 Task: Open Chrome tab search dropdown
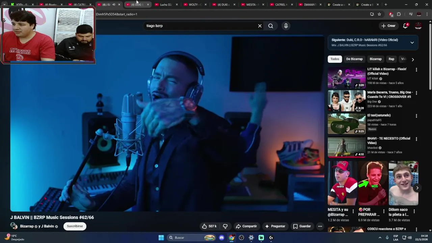coord(4,5)
